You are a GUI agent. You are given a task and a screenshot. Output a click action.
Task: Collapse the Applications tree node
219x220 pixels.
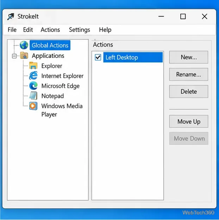(x=14, y=56)
